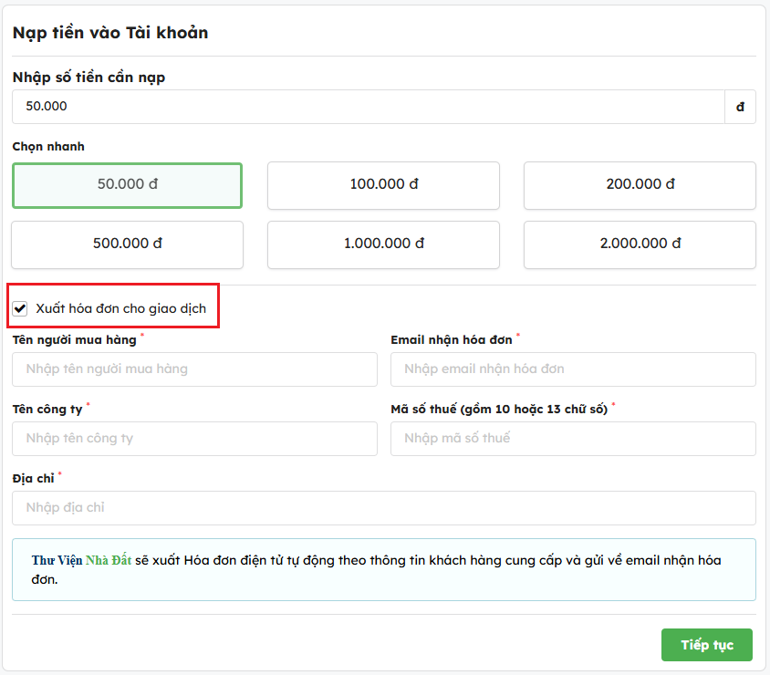The height and width of the screenshot is (675, 770).
Task: Click the Email nhận hóa đơn field
Action: tap(573, 369)
